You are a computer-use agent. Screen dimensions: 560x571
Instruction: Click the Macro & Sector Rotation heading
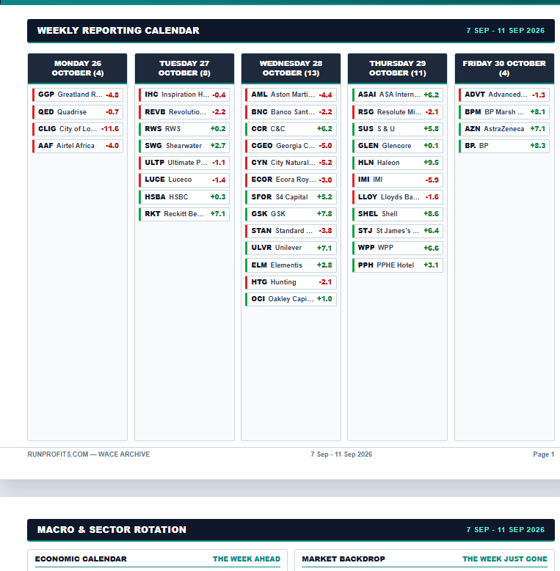[112, 530]
